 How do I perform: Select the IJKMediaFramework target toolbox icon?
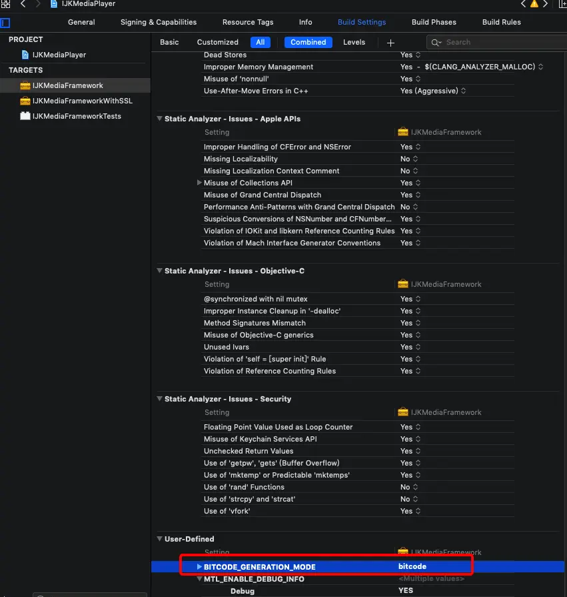(x=25, y=85)
